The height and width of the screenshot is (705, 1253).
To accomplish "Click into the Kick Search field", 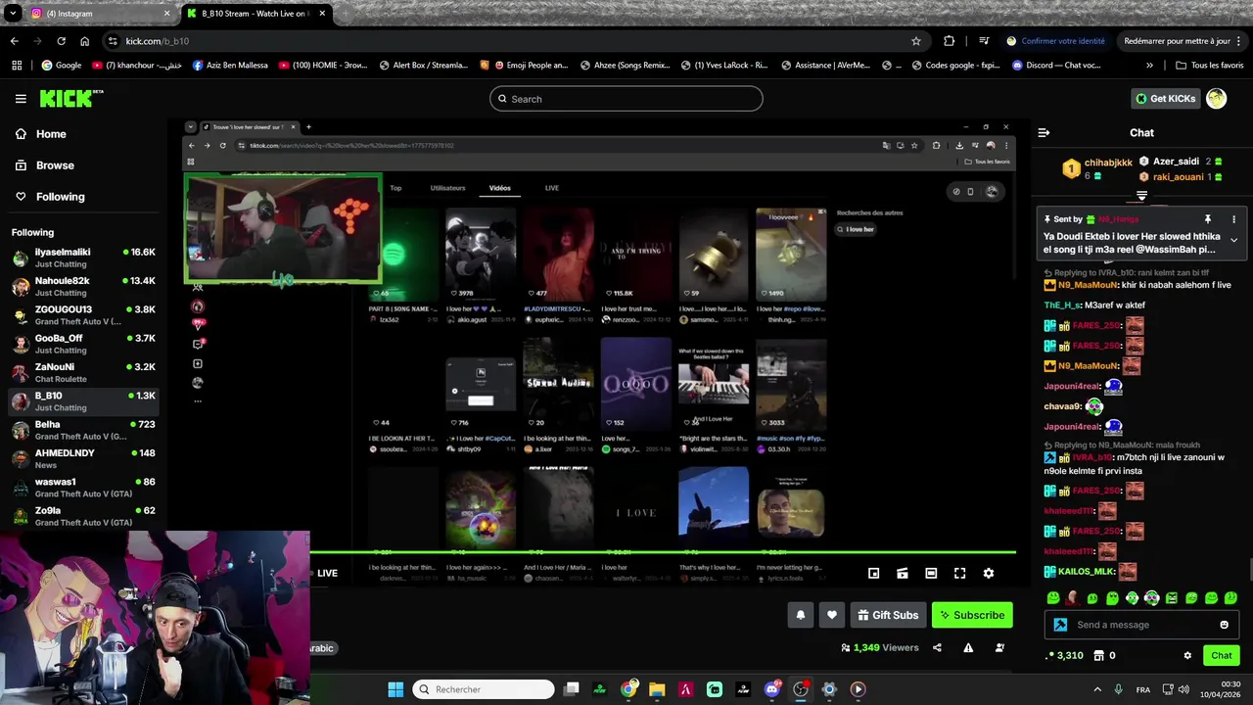I will pyautogui.click(x=626, y=99).
